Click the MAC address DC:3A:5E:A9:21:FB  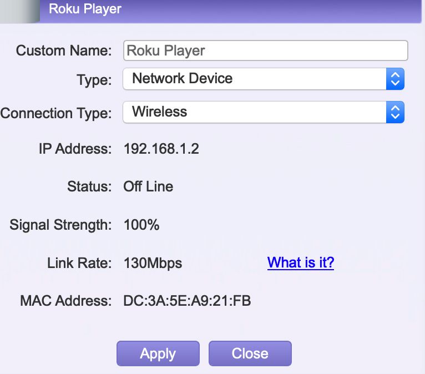click(x=188, y=301)
